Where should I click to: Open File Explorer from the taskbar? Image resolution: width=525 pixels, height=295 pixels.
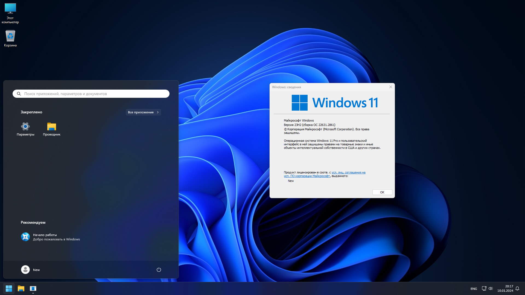(x=21, y=288)
